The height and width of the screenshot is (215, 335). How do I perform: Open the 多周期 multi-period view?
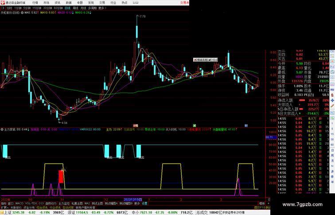92,8
